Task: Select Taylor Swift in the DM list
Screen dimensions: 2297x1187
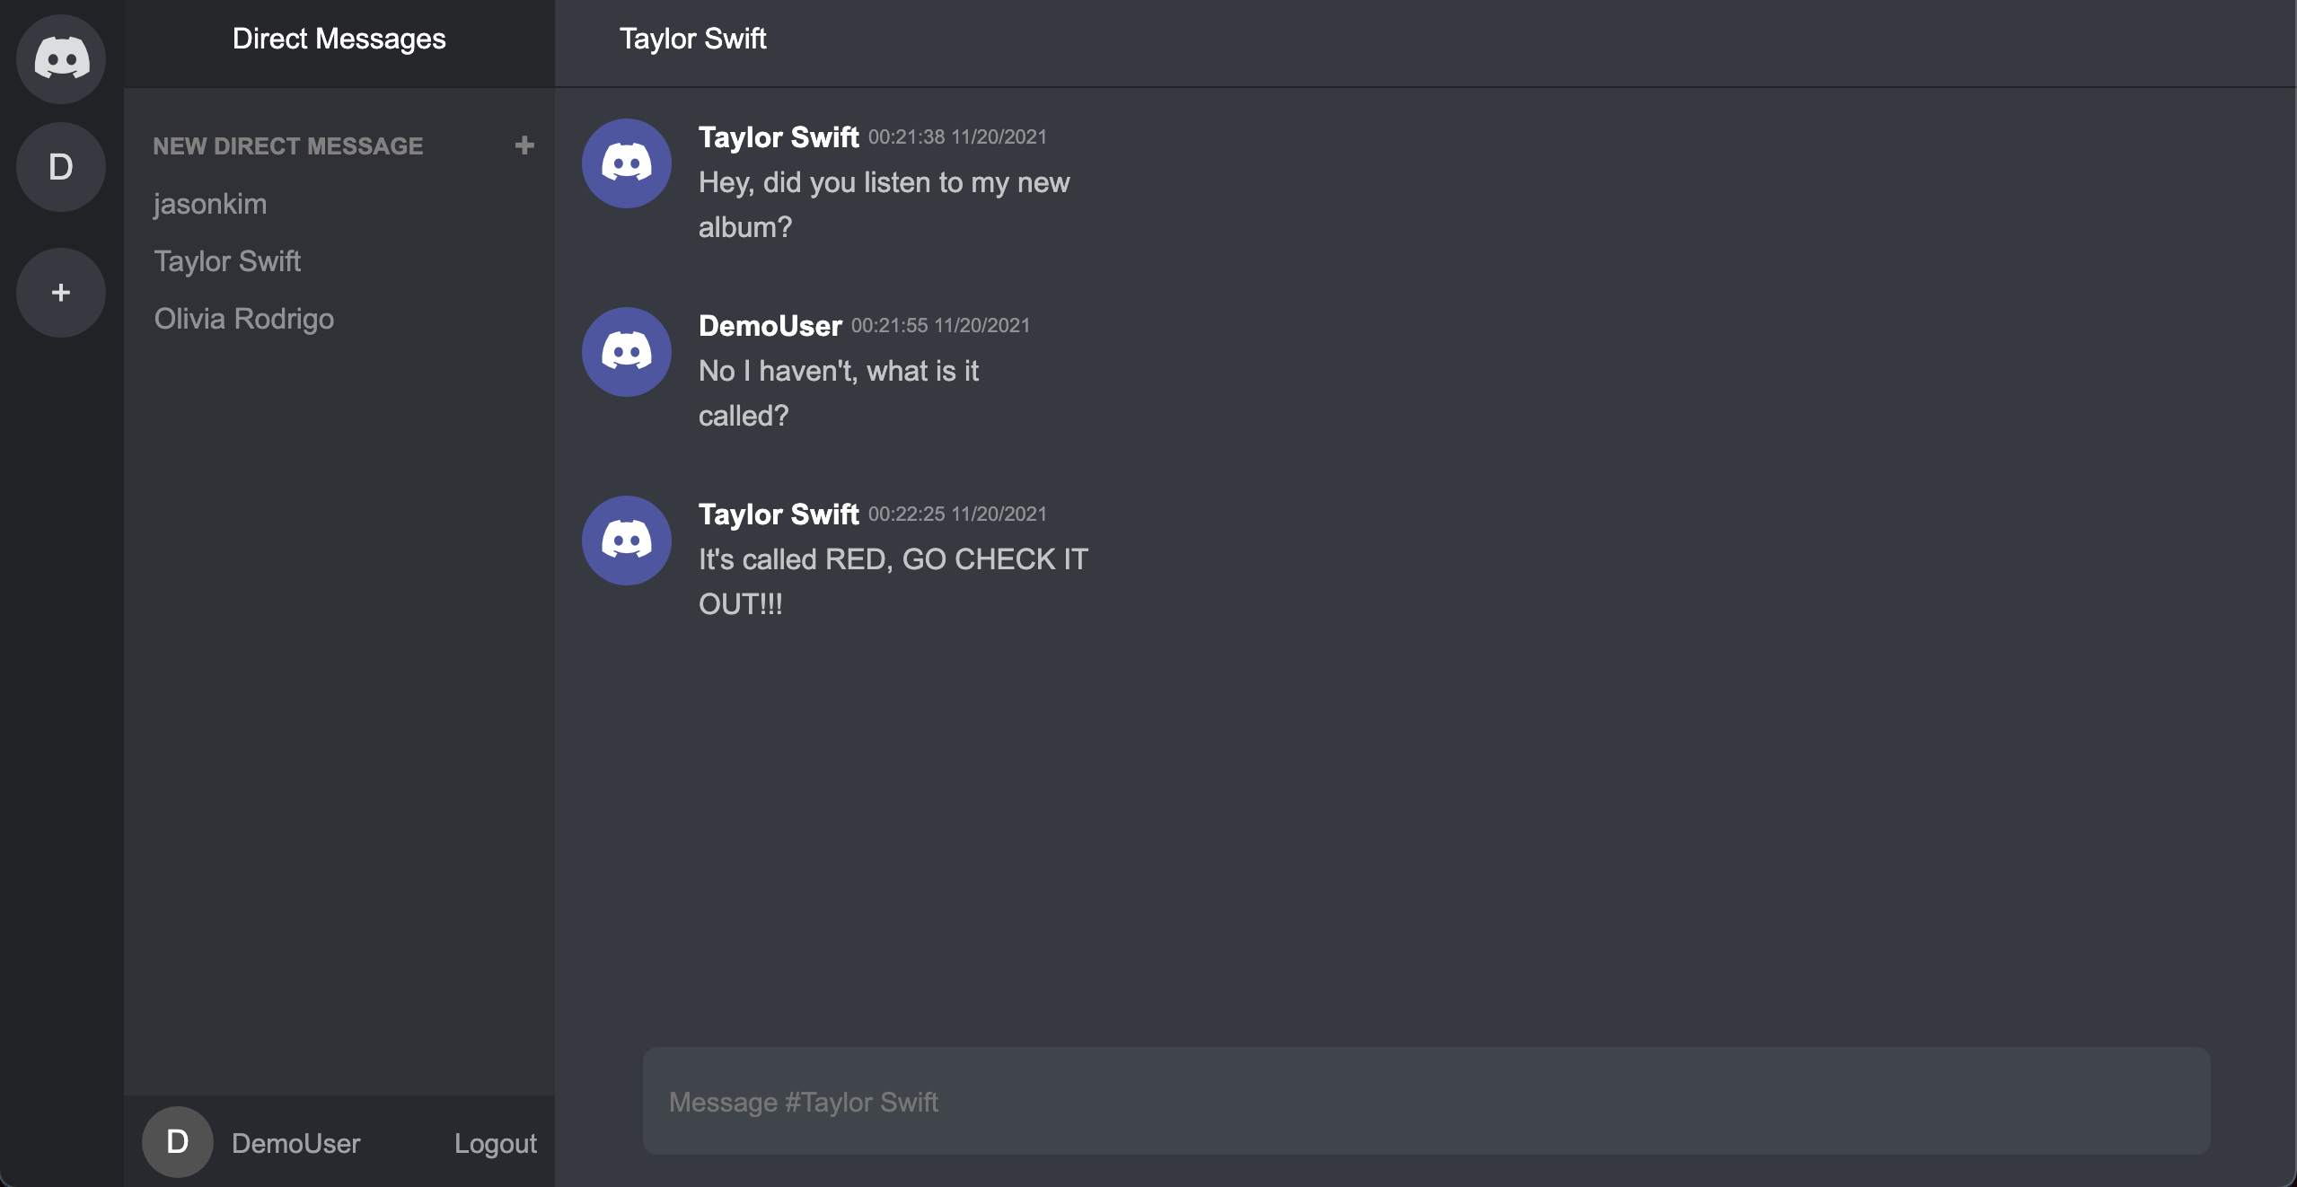Action: pos(227,260)
